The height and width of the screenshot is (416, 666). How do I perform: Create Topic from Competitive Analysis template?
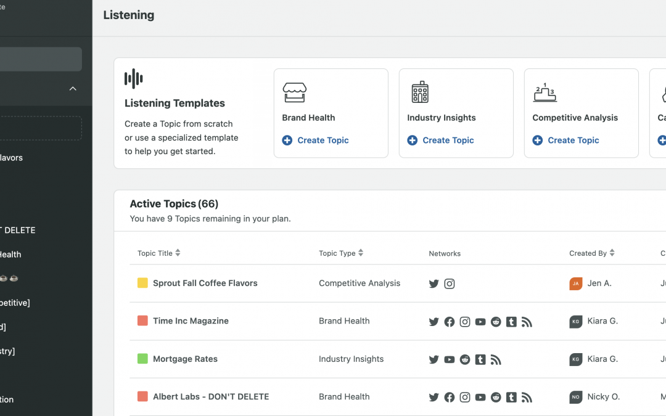click(x=566, y=141)
